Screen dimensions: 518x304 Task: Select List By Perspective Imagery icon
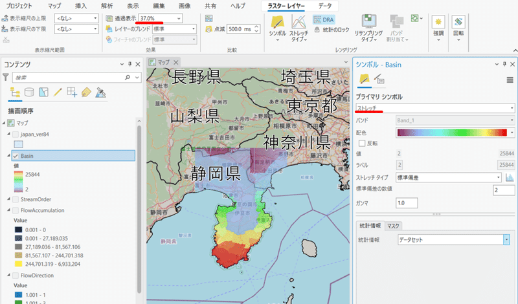pos(100,92)
